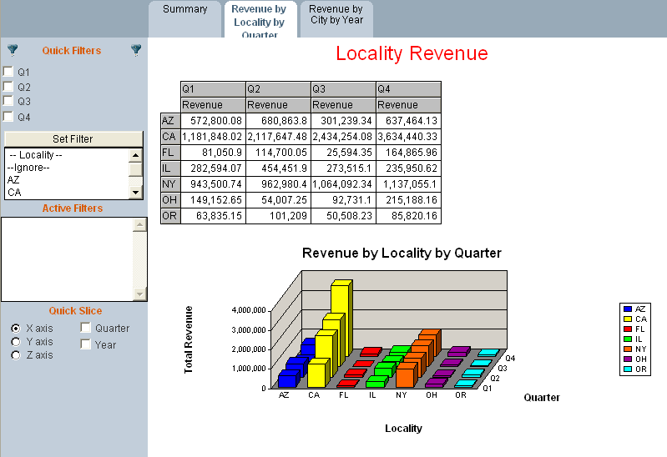Viewport: 667px width, 457px height.
Task: Click the AZ row header in table
Action: click(x=170, y=121)
